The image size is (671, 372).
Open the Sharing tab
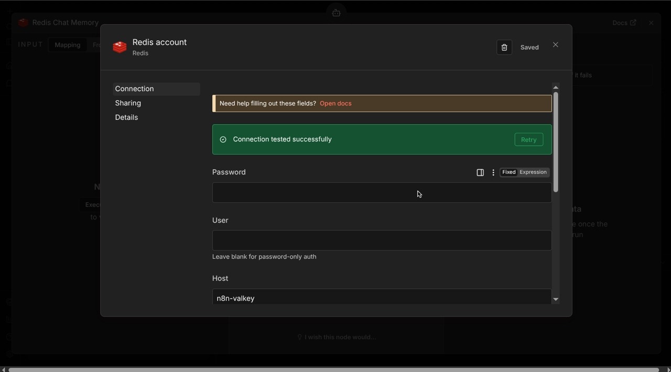(128, 103)
